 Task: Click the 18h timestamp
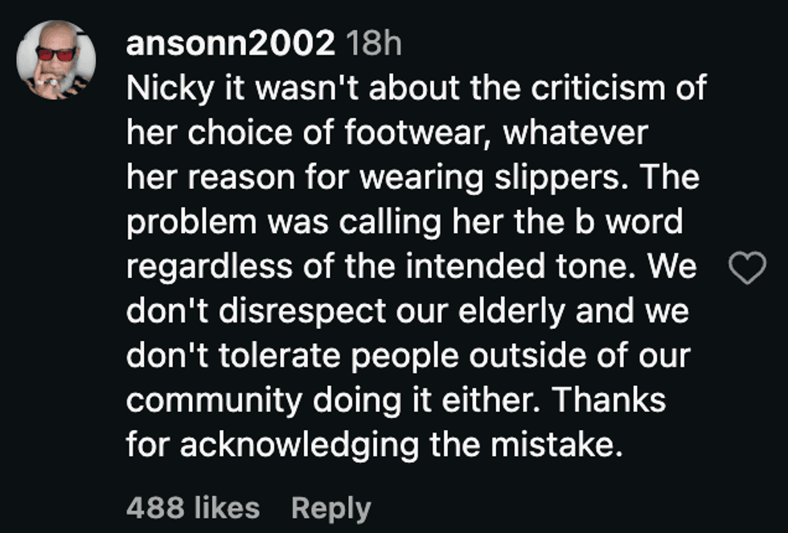click(374, 43)
